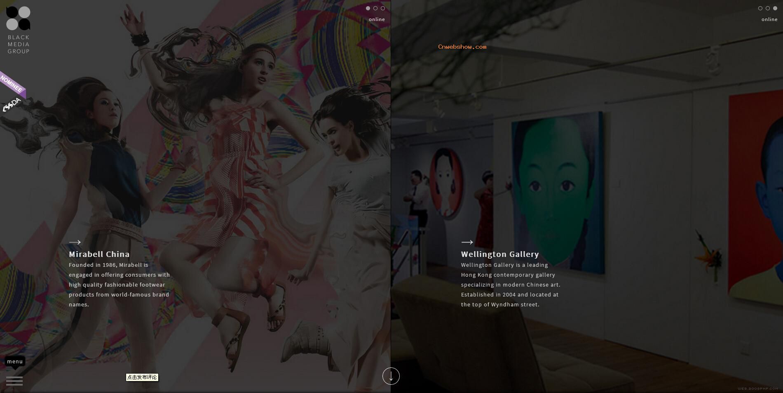The height and width of the screenshot is (393, 783).
Task: Open the Mirabell China heading
Action: (99, 254)
